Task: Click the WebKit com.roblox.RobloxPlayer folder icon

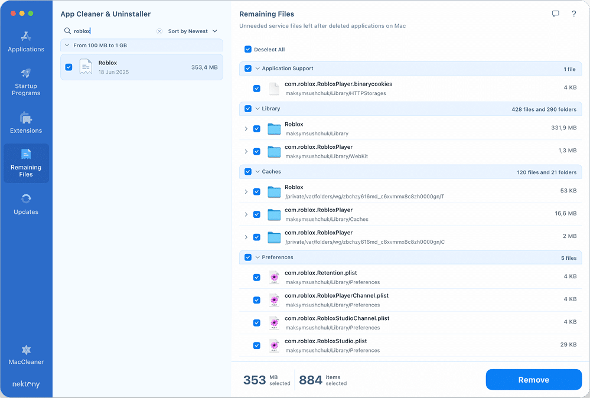Action: (x=274, y=152)
